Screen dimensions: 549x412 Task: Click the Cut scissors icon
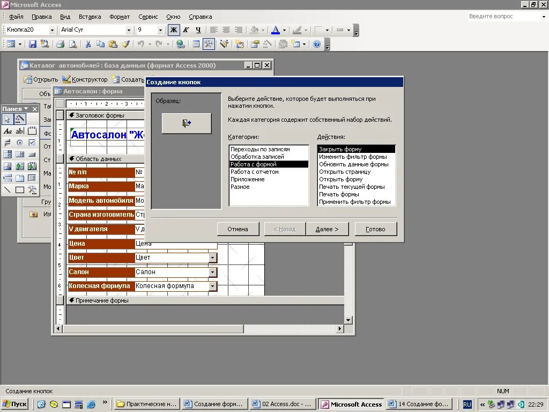coord(88,44)
